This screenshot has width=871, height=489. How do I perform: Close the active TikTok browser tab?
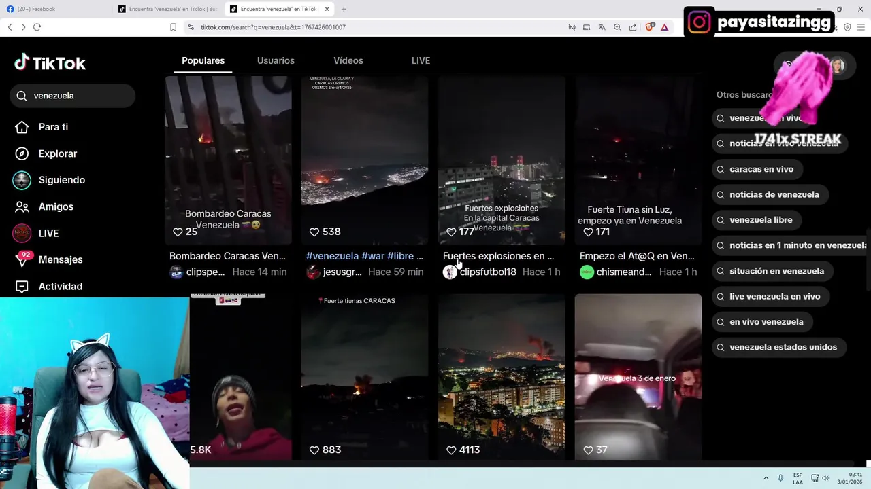click(x=327, y=9)
